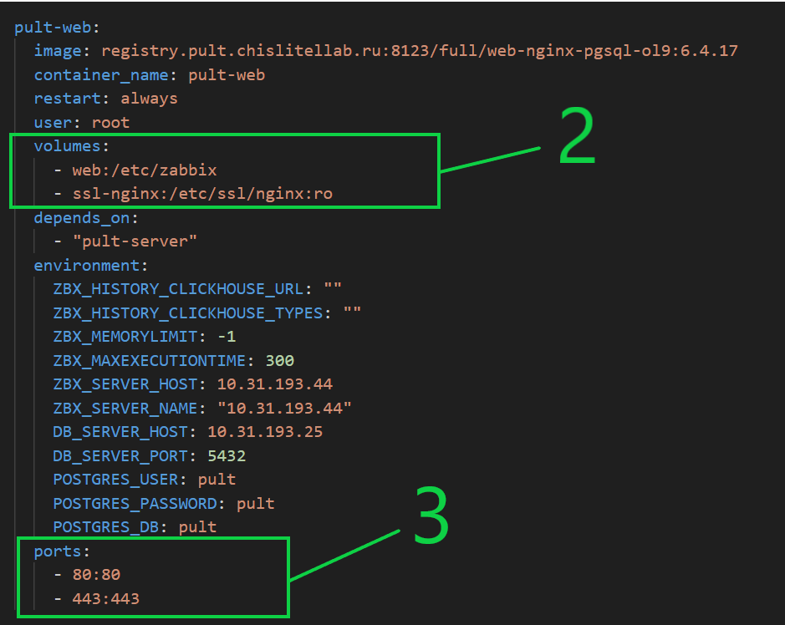The height and width of the screenshot is (625, 785).
Task: Select the container_name key
Action: [x=101, y=75]
